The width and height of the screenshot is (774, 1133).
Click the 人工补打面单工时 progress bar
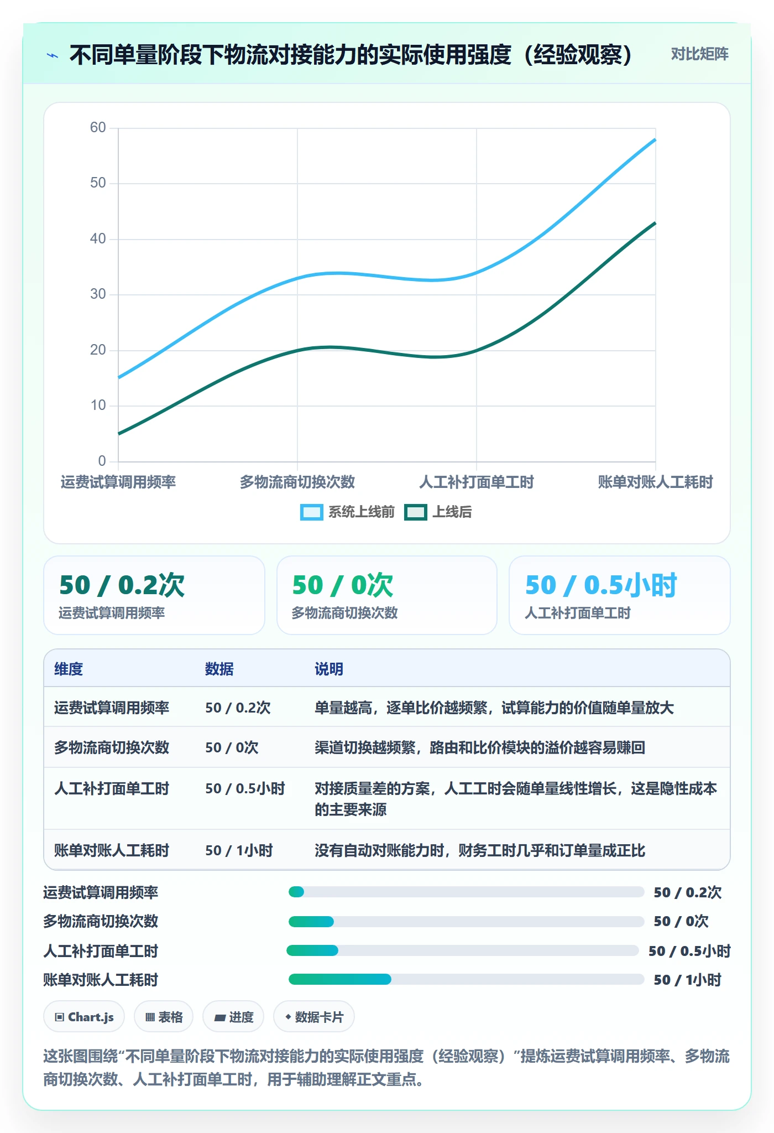[x=463, y=950]
